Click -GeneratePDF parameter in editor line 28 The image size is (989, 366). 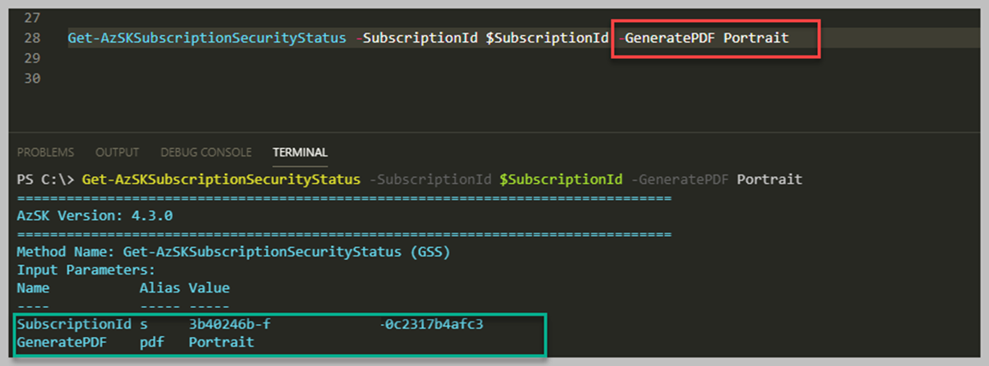[666, 38]
